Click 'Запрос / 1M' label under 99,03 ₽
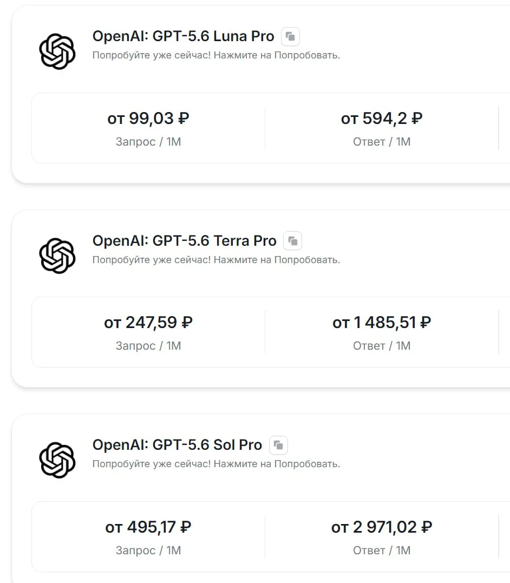 pyautogui.click(x=148, y=142)
